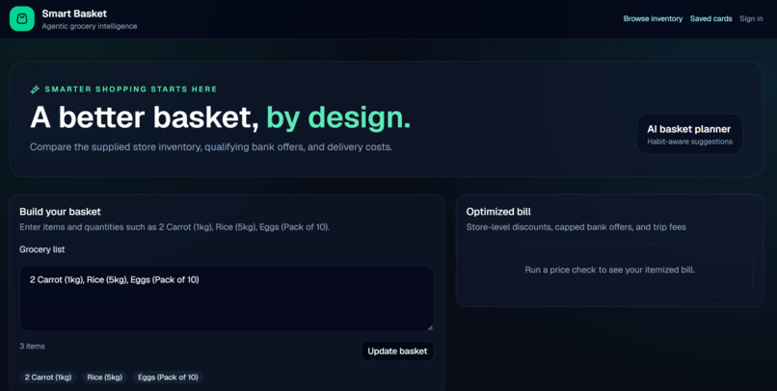Image resolution: width=777 pixels, height=391 pixels.
Task: Click the '2 Carrot (1kg)' chip
Action: (48, 378)
